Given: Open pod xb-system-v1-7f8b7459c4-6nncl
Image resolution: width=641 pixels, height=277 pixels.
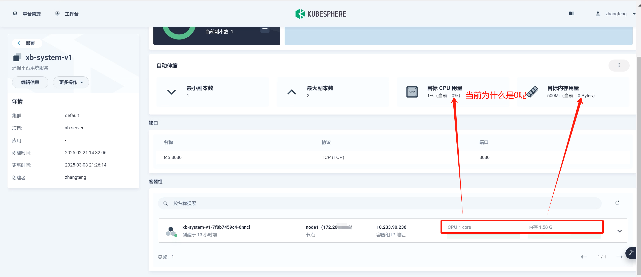Looking at the screenshot, I should click(x=216, y=227).
